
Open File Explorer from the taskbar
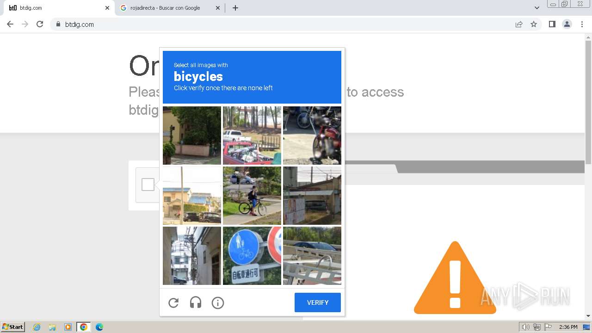point(52,327)
